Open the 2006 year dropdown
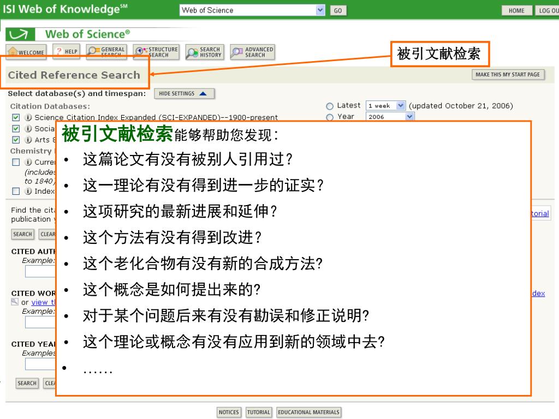The image size is (559, 419). [390, 117]
